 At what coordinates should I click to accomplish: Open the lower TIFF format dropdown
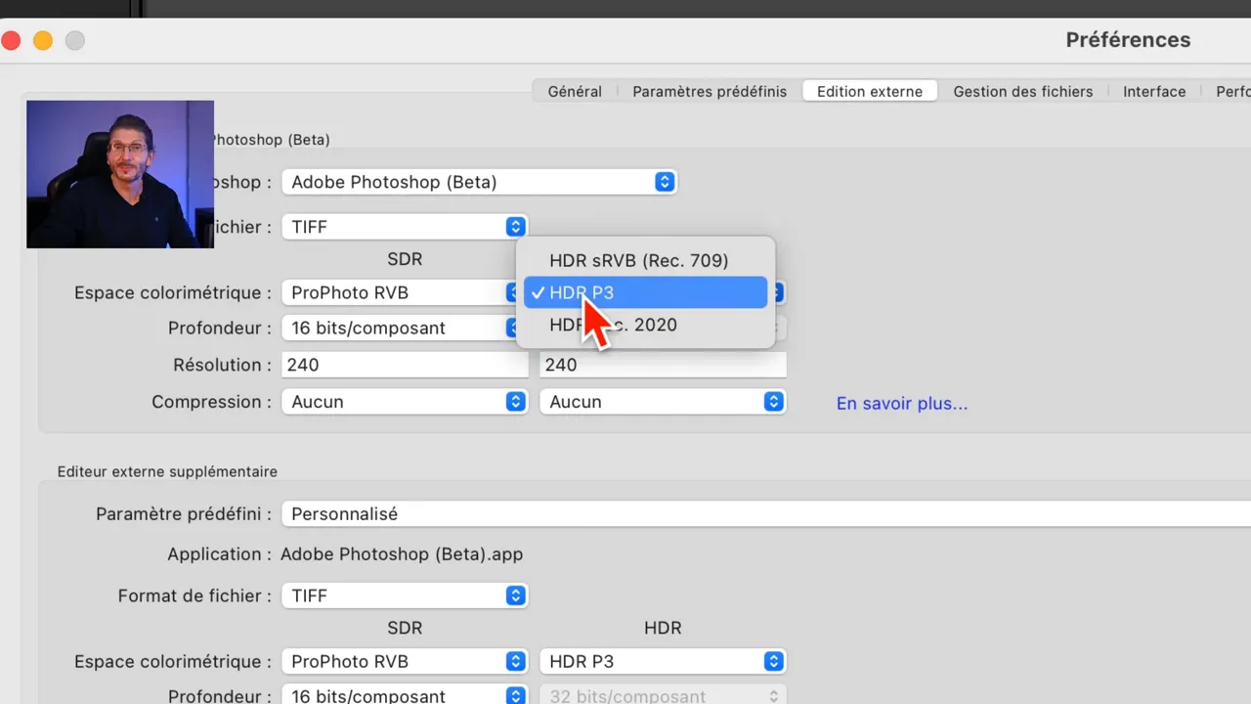click(x=405, y=595)
